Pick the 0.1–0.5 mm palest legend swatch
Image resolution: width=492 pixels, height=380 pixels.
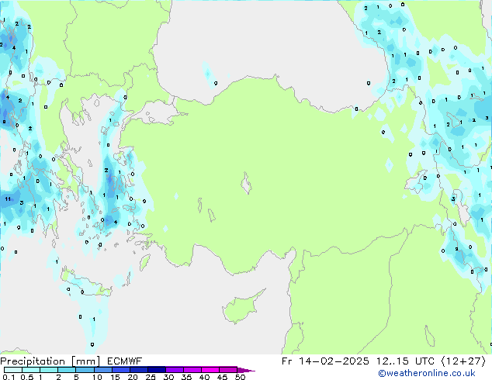click(x=13, y=370)
